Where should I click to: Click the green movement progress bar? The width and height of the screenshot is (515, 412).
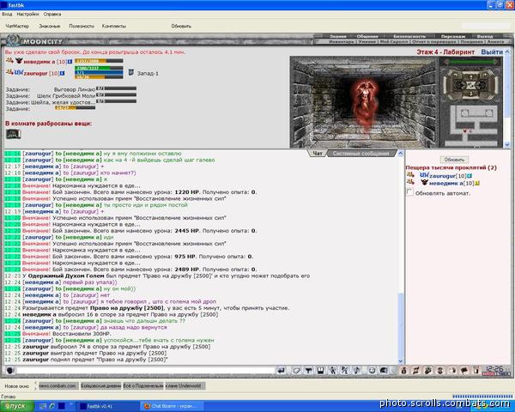(x=471, y=62)
